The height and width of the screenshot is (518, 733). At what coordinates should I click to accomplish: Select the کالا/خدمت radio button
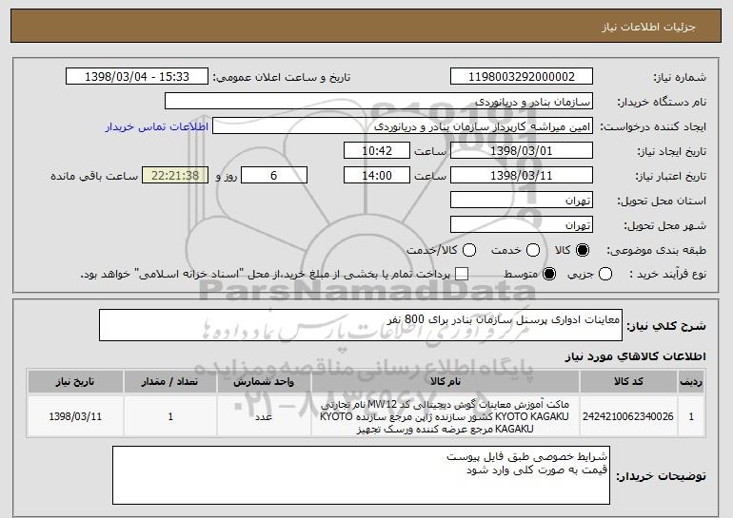[469, 251]
